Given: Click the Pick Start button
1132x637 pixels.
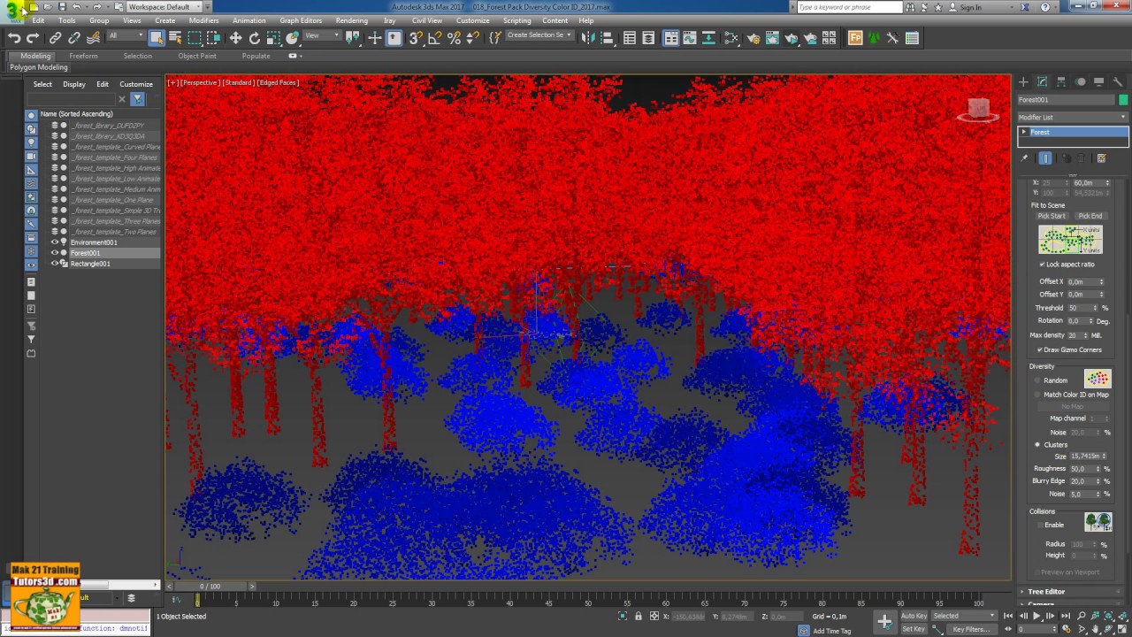Looking at the screenshot, I should click(1052, 216).
